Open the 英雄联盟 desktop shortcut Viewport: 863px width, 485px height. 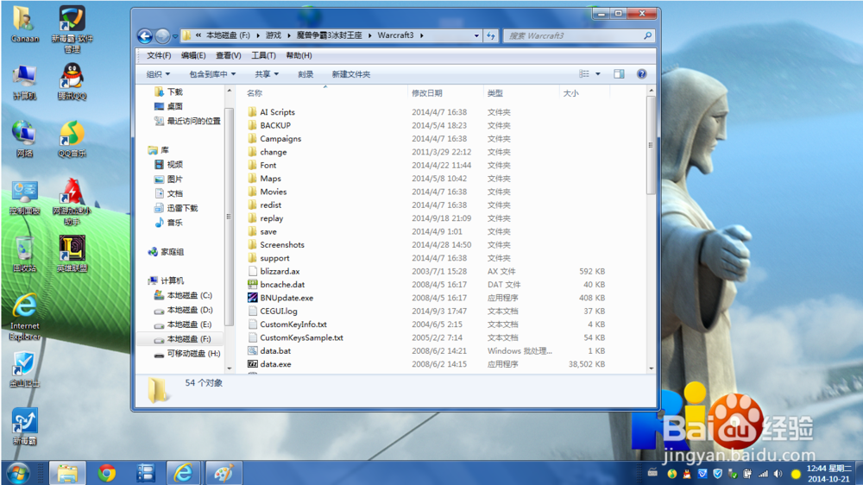[x=72, y=254]
